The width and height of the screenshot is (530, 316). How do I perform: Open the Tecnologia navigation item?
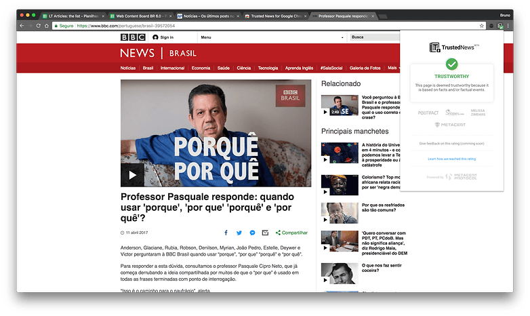(x=268, y=68)
